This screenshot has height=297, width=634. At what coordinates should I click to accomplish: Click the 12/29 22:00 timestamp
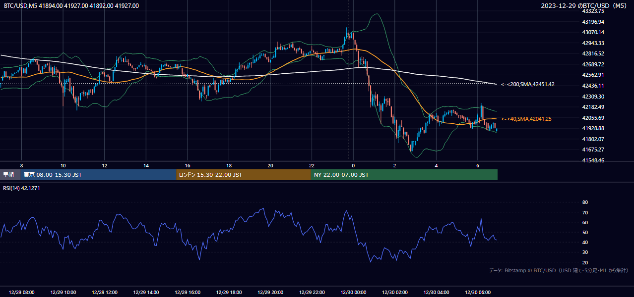[x=312, y=293]
